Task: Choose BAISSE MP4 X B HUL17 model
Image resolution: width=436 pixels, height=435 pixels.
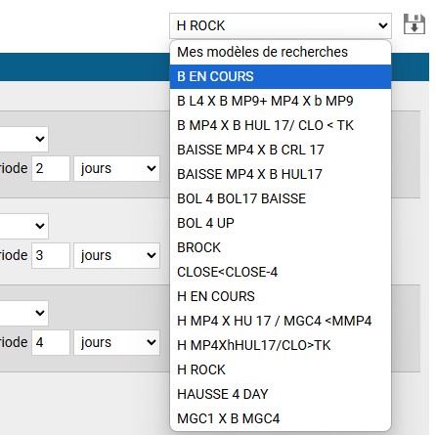Action: [281, 174]
